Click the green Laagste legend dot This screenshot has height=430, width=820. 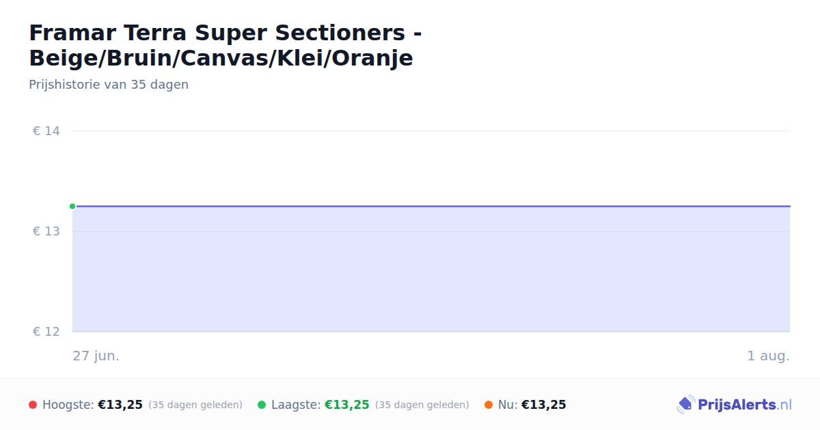click(x=262, y=405)
